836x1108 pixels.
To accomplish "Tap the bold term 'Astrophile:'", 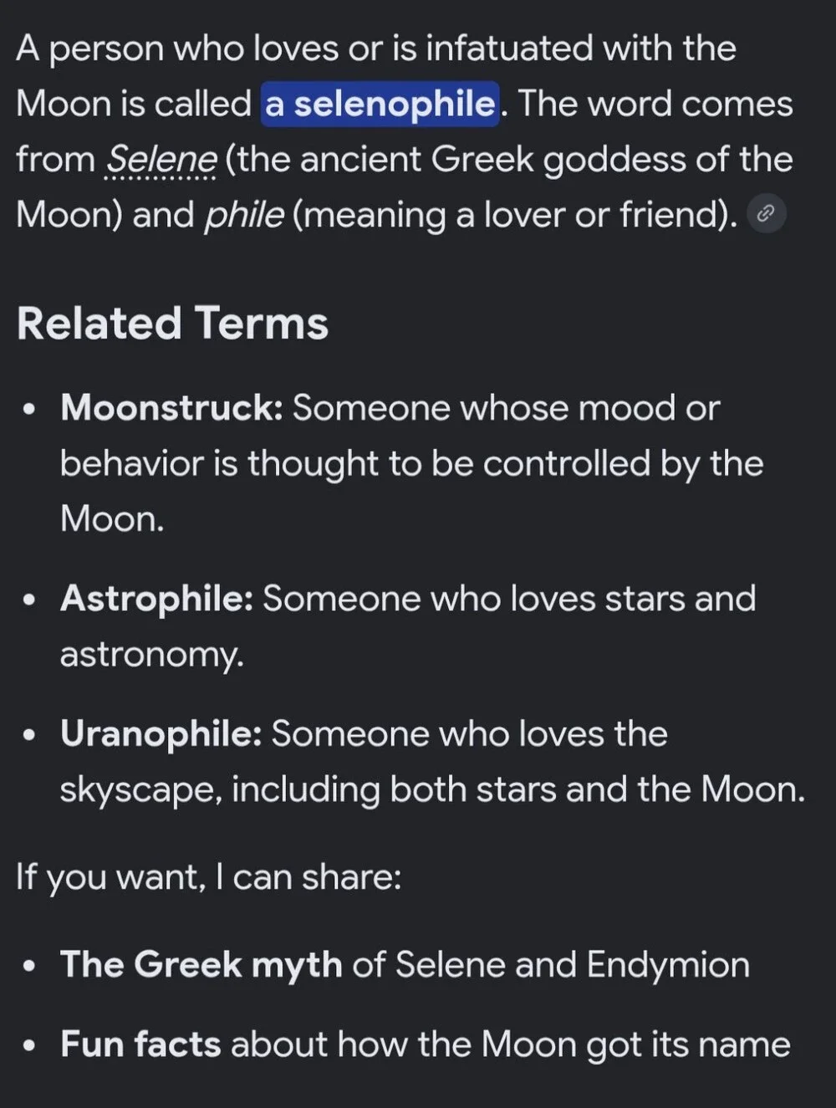I will (x=156, y=599).
